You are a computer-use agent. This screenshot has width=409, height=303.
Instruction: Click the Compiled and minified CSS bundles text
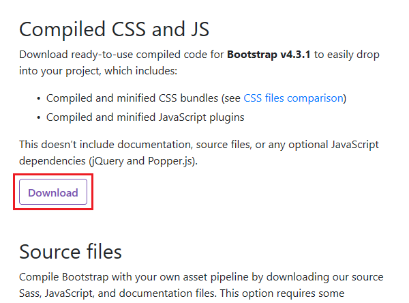click(x=132, y=98)
